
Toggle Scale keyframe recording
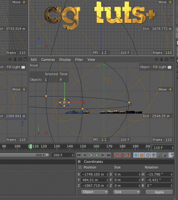point(142,155)
